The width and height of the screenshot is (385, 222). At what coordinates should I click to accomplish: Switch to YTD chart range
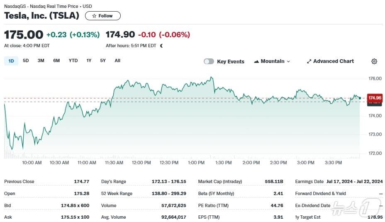[x=73, y=61]
